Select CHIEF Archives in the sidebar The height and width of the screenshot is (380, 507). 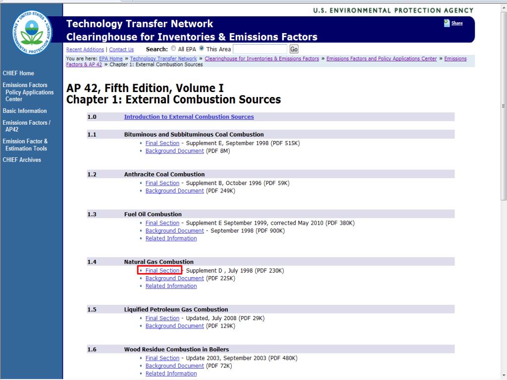[x=22, y=160]
